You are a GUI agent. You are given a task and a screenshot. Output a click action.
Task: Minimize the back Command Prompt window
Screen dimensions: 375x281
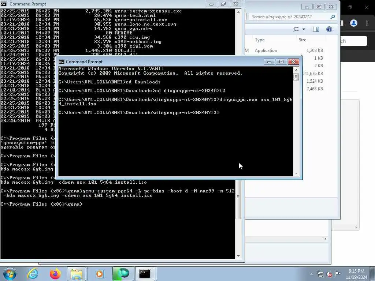(x=211, y=4)
